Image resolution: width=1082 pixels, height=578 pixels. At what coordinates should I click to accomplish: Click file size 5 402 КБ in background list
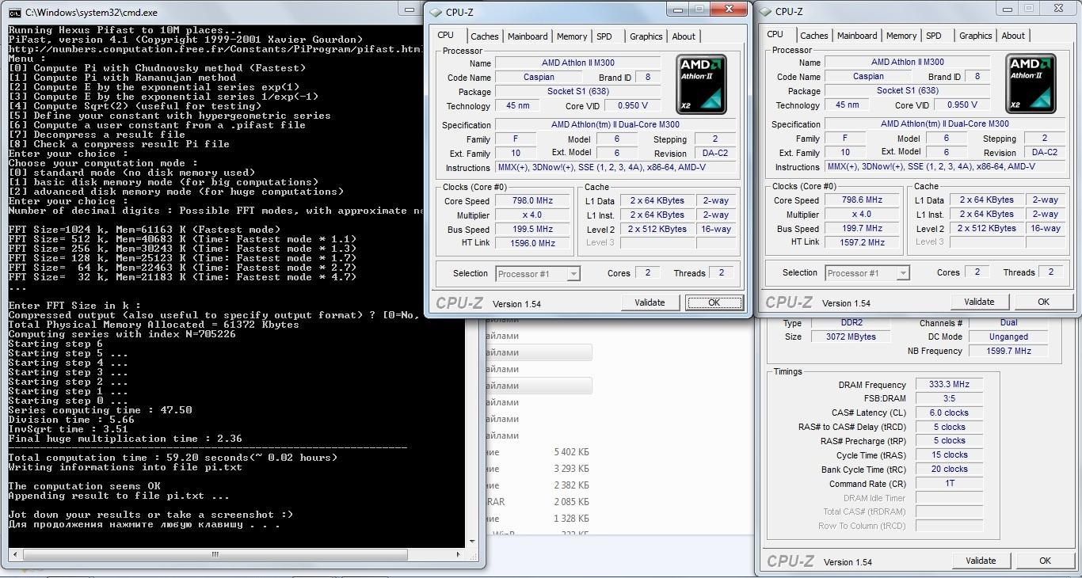click(571, 452)
